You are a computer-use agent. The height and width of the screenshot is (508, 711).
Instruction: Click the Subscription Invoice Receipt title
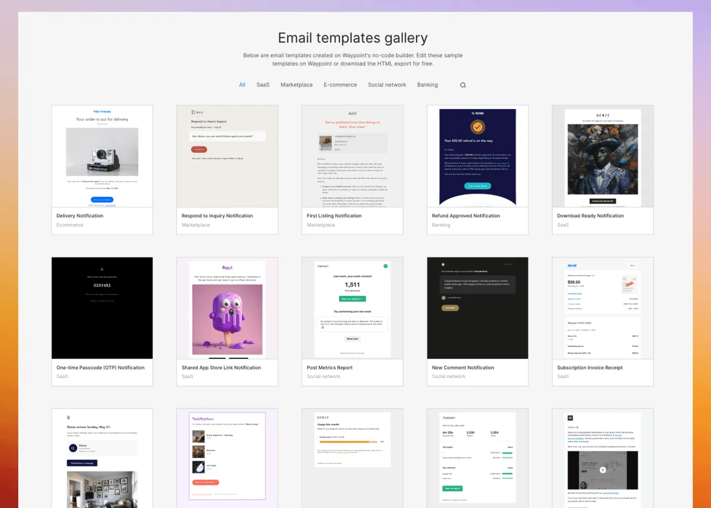pos(590,367)
